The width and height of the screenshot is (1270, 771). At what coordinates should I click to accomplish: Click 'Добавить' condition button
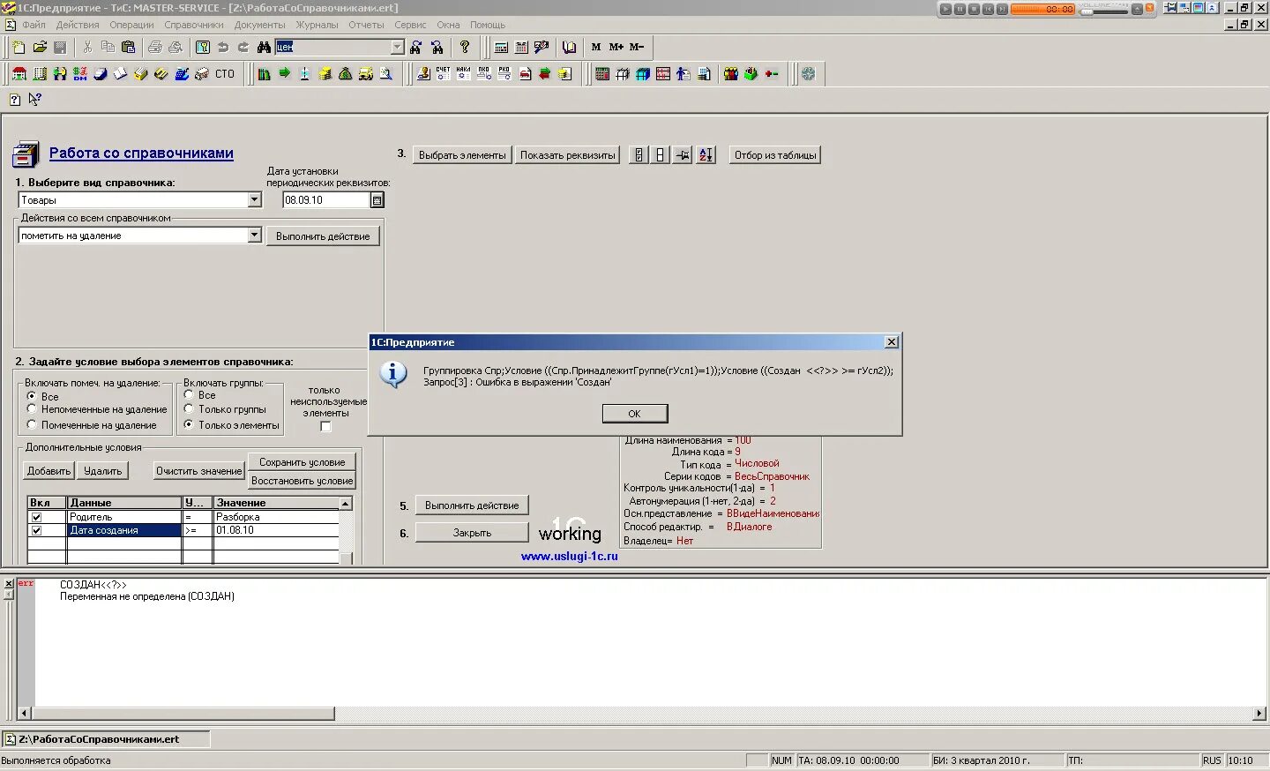pos(49,471)
